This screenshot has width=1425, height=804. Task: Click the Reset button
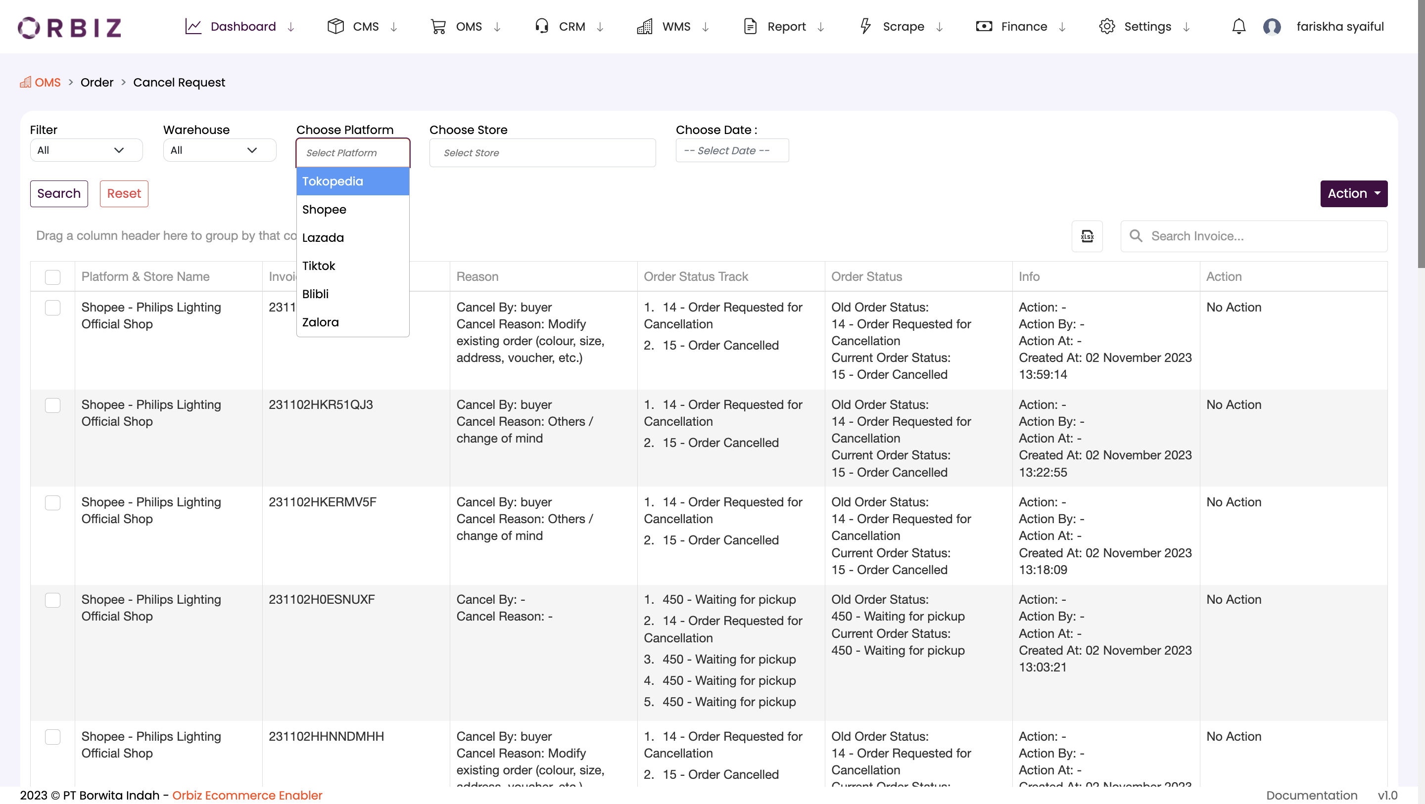124,193
